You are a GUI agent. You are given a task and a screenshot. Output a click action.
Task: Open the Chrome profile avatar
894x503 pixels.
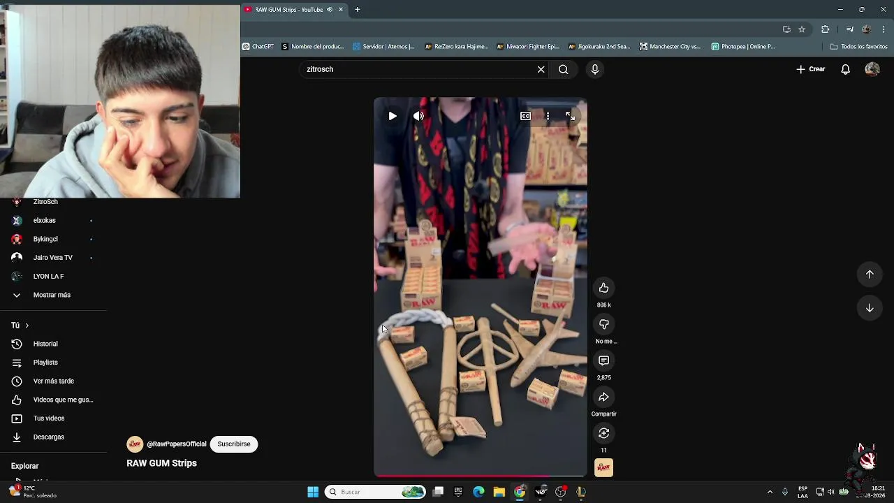point(867,29)
